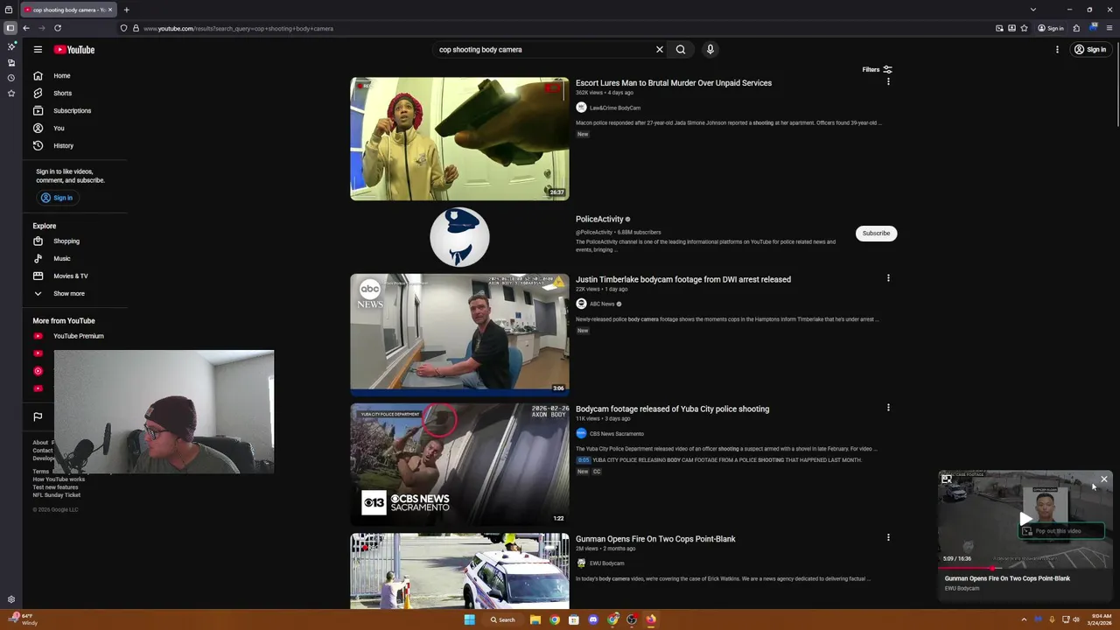This screenshot has width=1120, height=630.
Task: Open more options for Yuba City video
Action: pos(888,408)
